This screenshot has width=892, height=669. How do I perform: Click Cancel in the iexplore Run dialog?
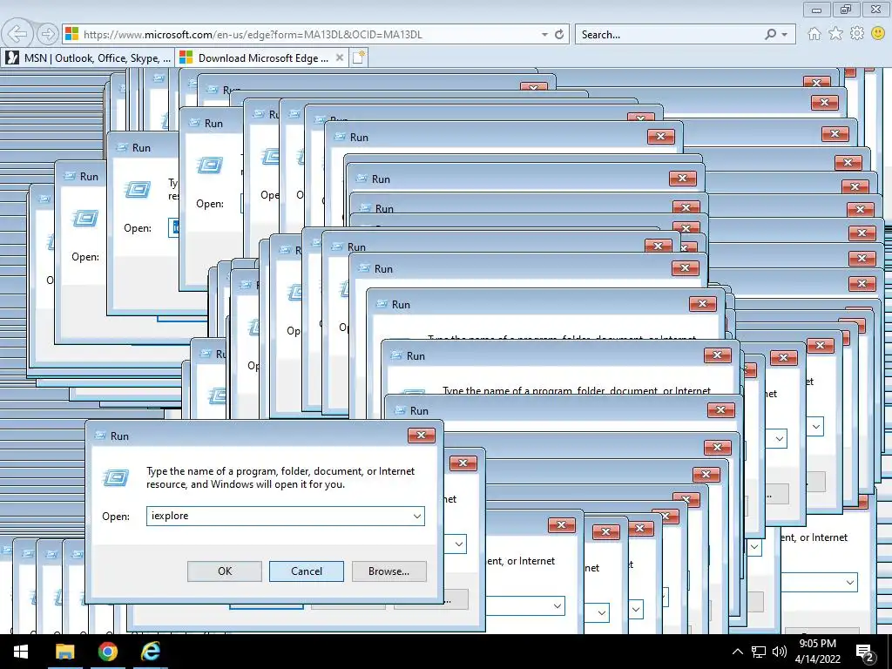point(306,571)
